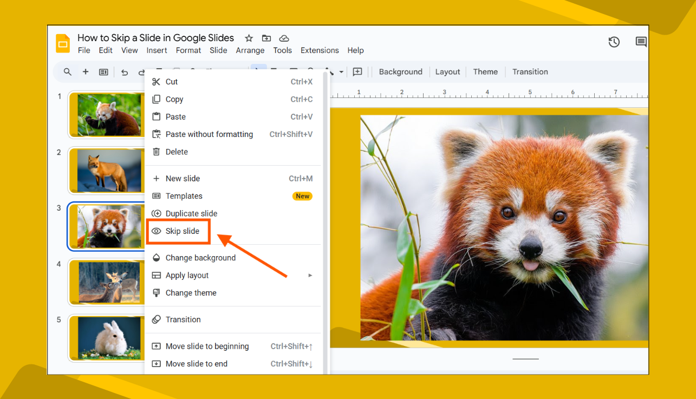Add a new slide using the plus icon
Screen dimensions: 696x399
click(86, 71)
